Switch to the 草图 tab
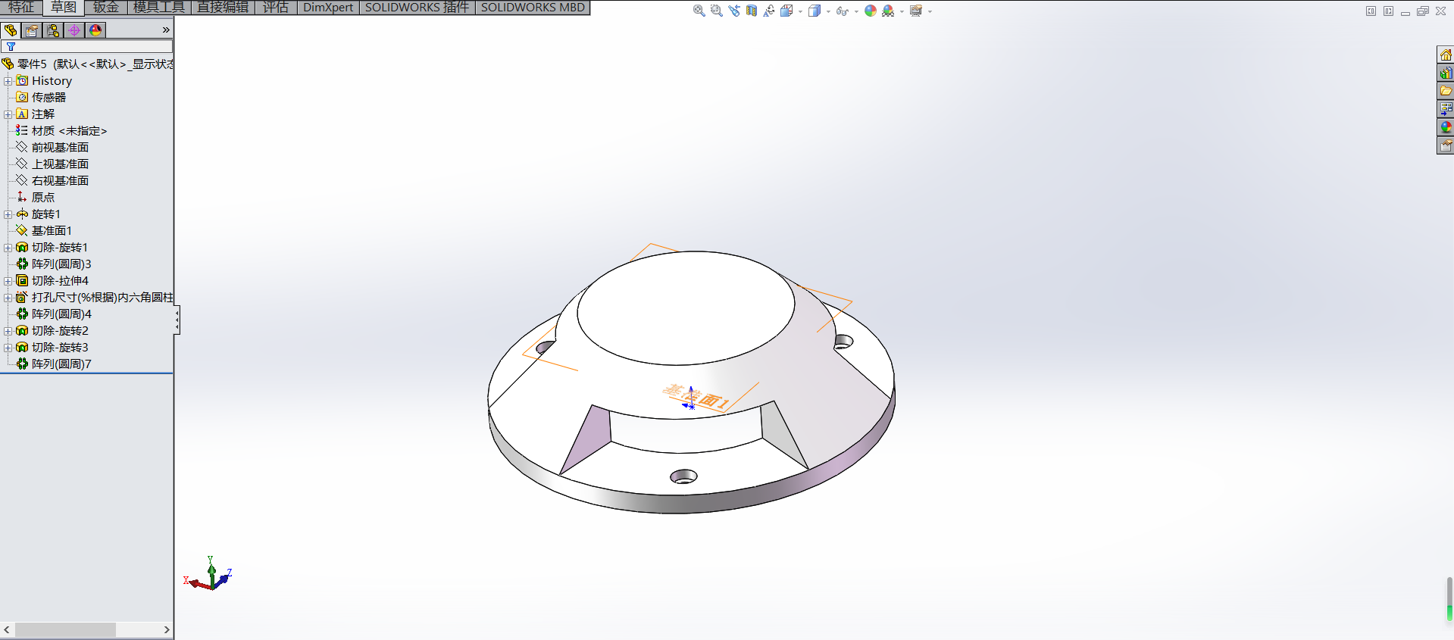 [64, 8]
